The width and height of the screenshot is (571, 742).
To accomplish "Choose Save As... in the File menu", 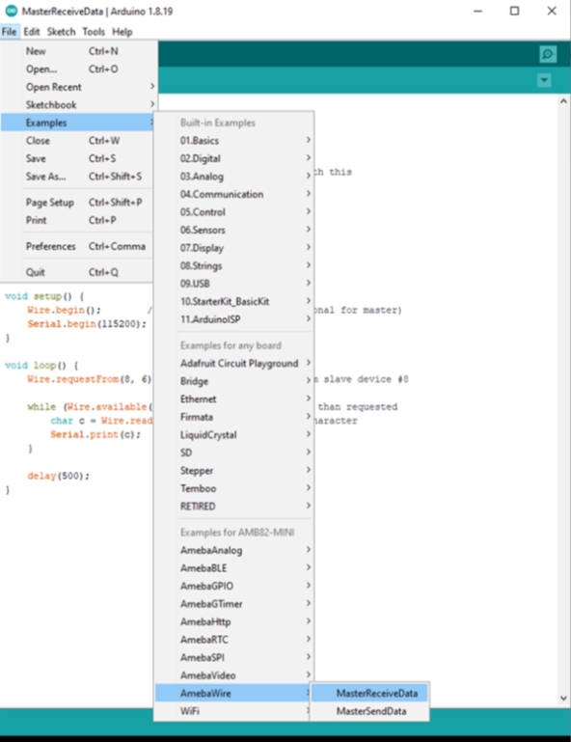I will pos(78,177).
